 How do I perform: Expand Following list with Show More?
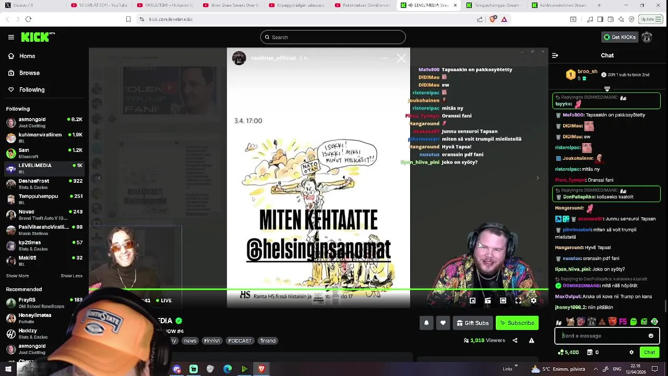point(18,276)
